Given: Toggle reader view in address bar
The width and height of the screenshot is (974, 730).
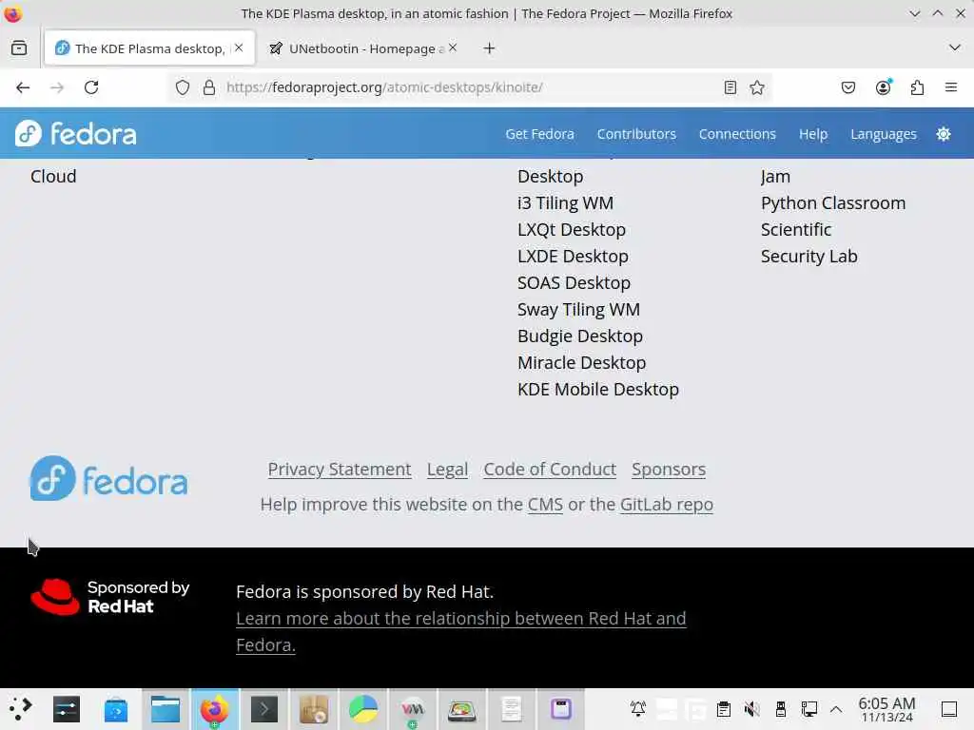Looking at the screenshot, I should click(x=730, y=87).
